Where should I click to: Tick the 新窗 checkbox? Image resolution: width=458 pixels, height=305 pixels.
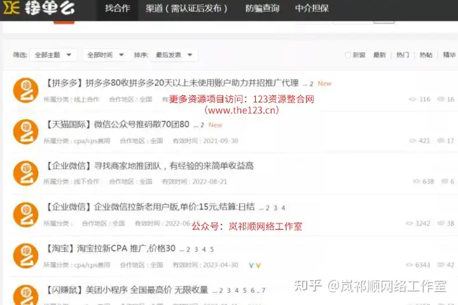pyautogui.click(x=347, y=55)
